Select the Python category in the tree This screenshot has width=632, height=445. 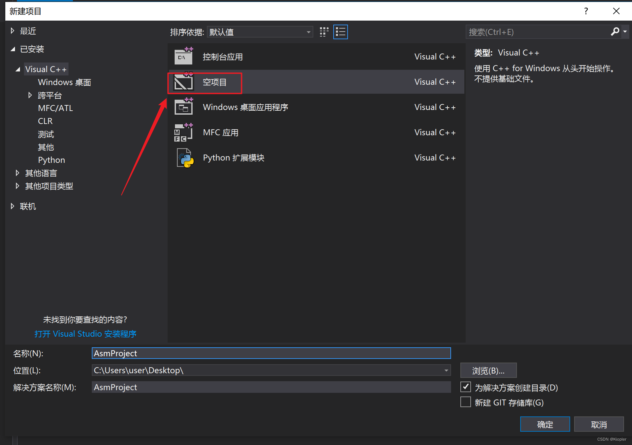pos(52,160)
